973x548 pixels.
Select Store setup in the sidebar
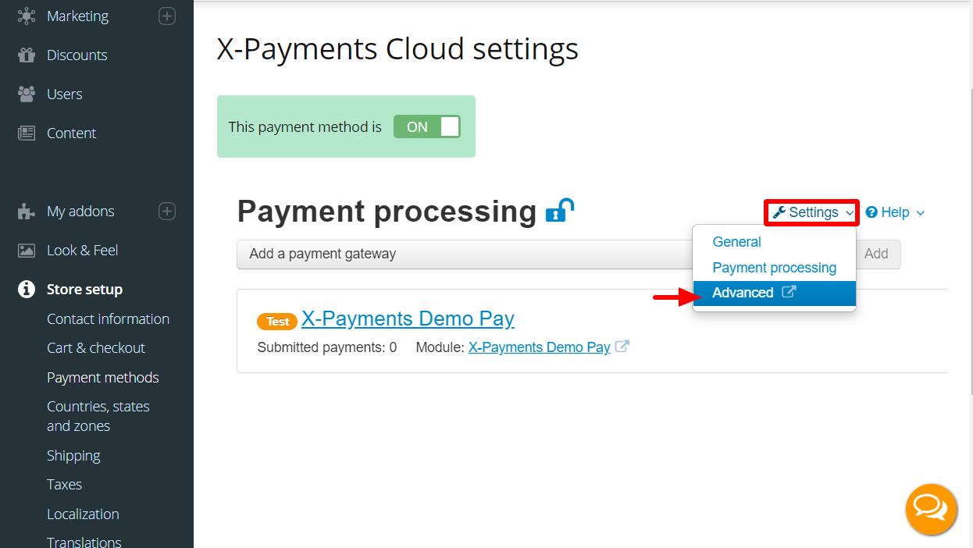coord(84,289)
